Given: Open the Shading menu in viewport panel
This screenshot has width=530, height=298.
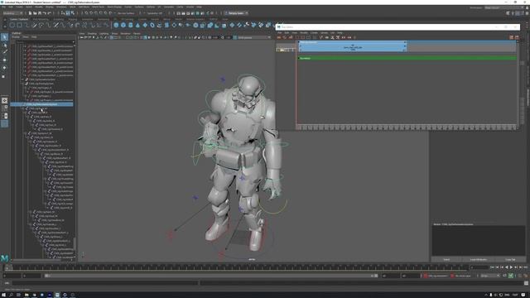Looking at the screenshot, I should coord(92,33).
